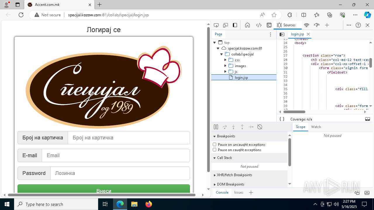Viewport: 374px width, 210px height.
Task: Select the Page navigator tab
Action: click(x=219, y=34)
